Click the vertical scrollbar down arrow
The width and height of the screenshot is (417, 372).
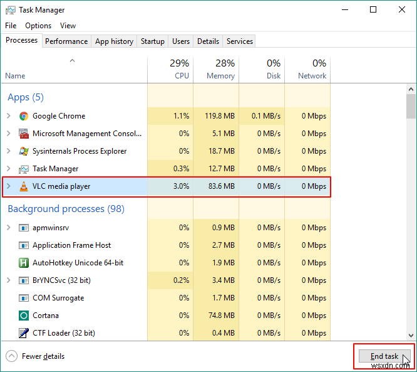pyautogui.click(x=411, y=336)
